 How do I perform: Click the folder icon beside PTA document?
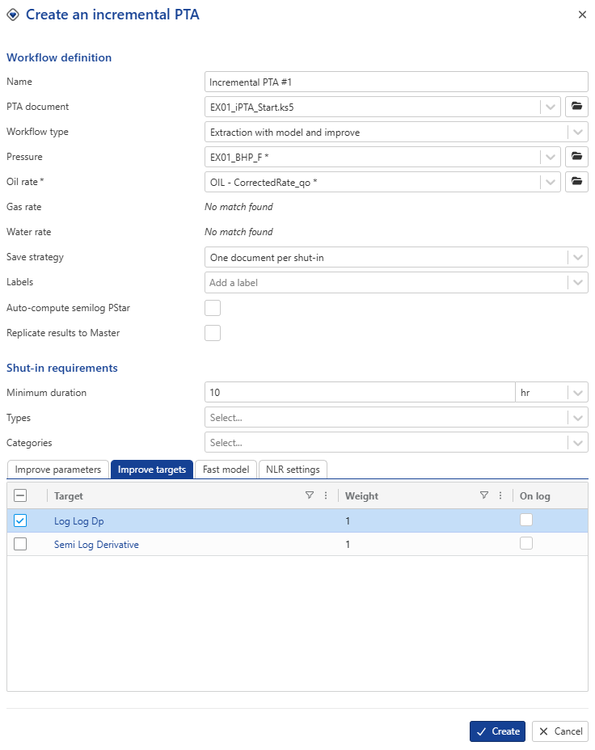pos(576,107)
